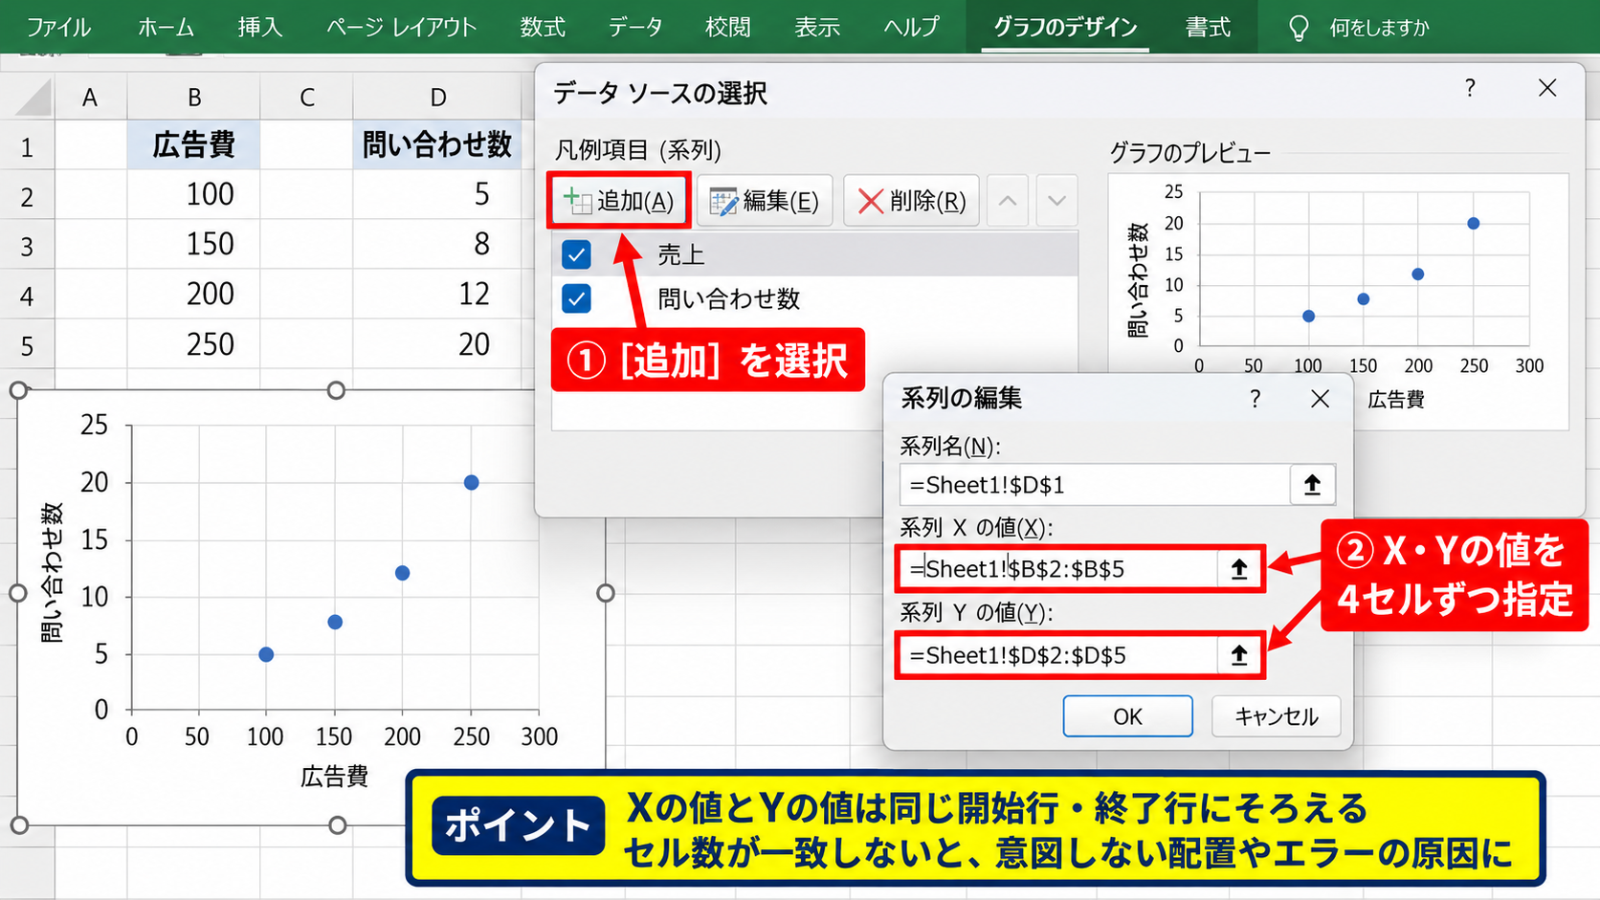Select the 問い合わせ数 series list entry
Screen dimensions: 1600x900
[x=815, y=298]
